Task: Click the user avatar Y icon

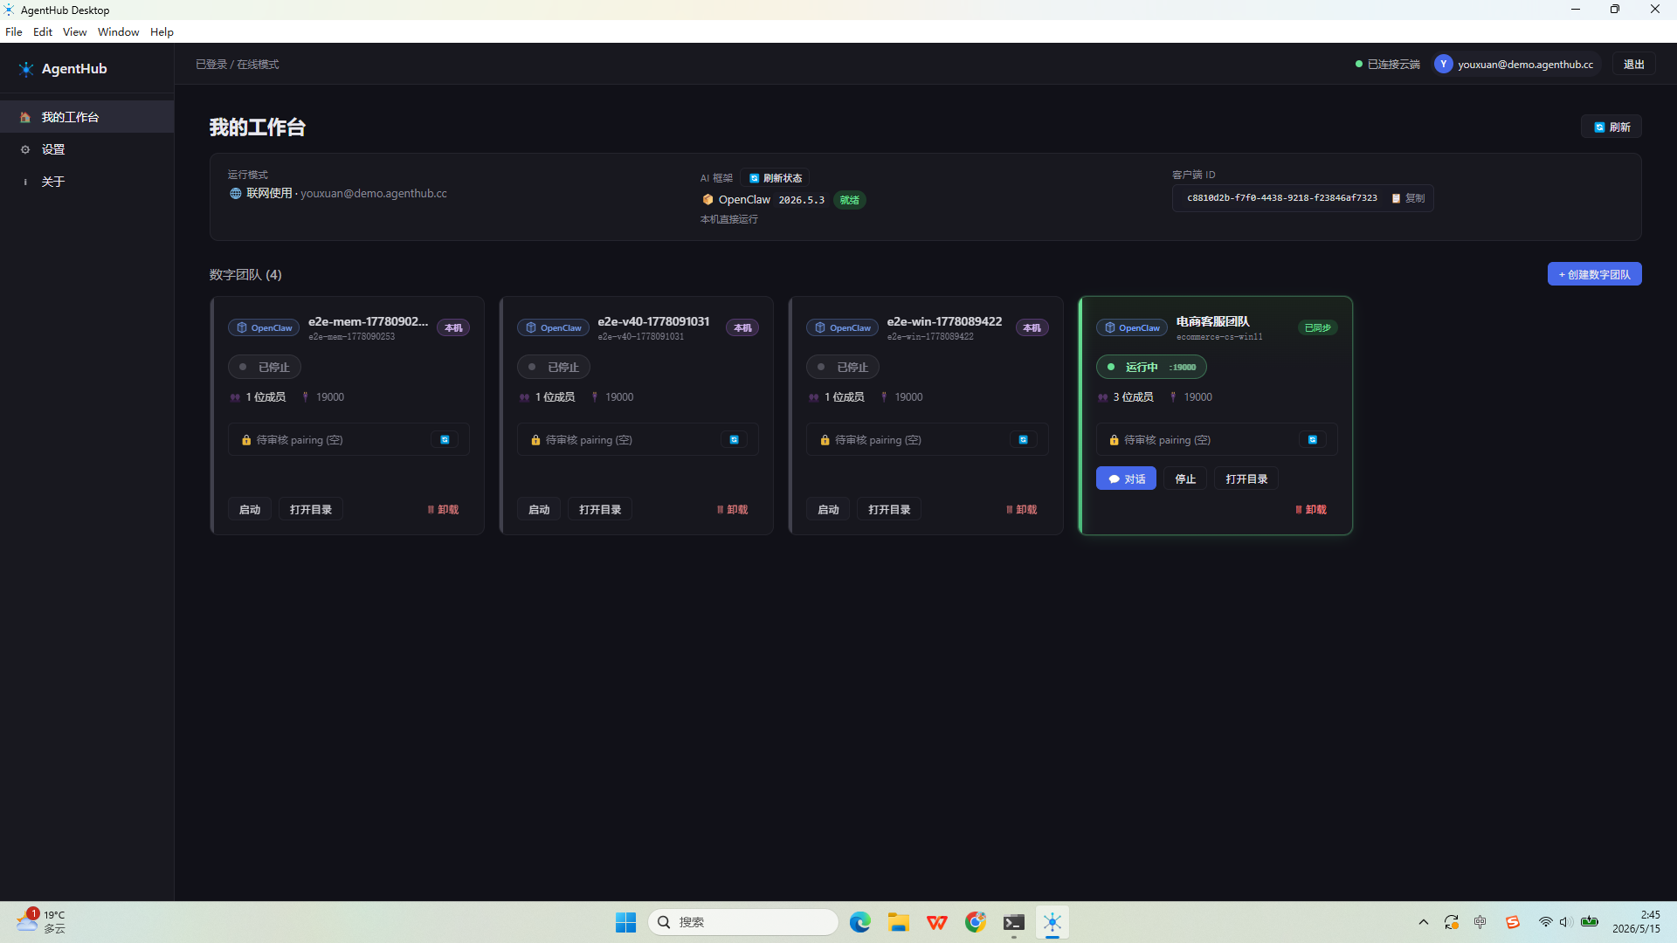Action: click(1443, 65)
